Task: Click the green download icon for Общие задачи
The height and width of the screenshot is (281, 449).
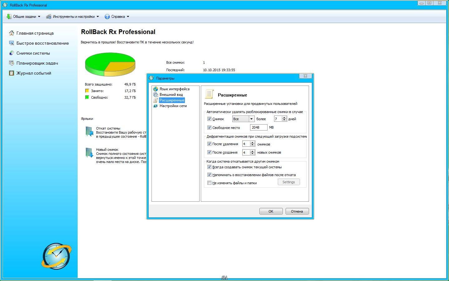Action: pyautogui.click(x=9, y=17)
